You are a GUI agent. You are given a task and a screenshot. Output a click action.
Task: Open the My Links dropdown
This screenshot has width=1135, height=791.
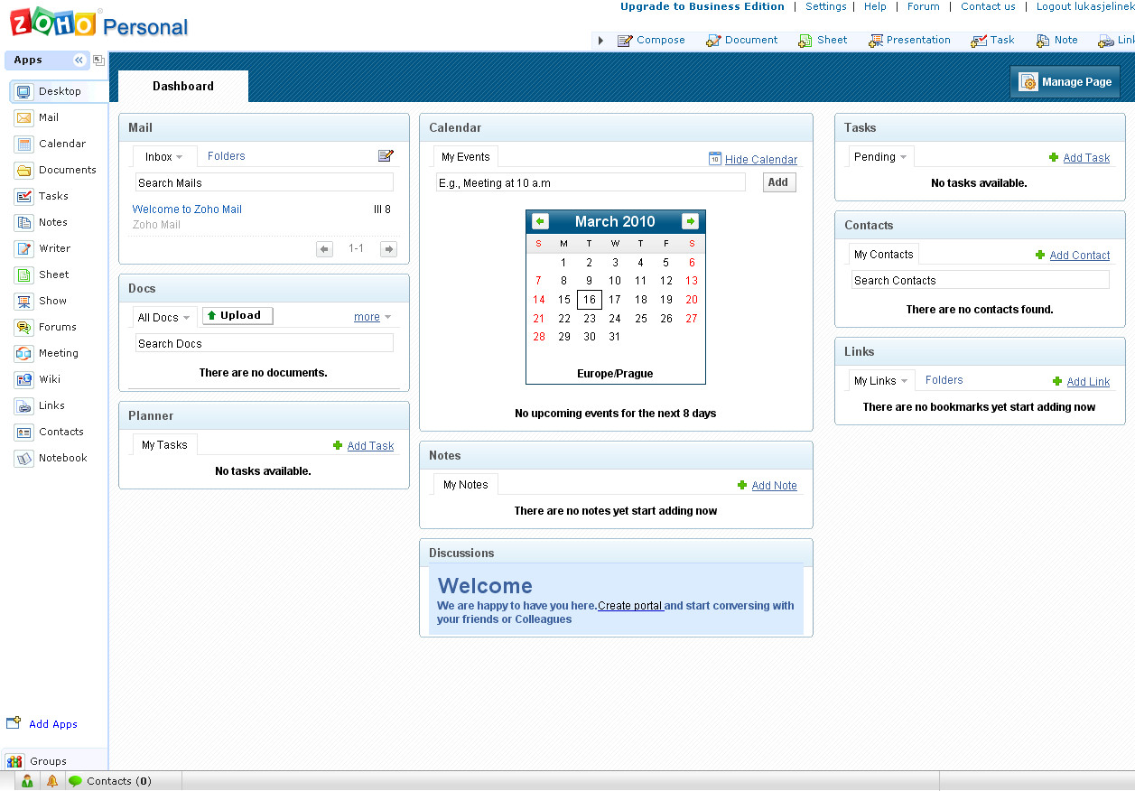(881, 381)
